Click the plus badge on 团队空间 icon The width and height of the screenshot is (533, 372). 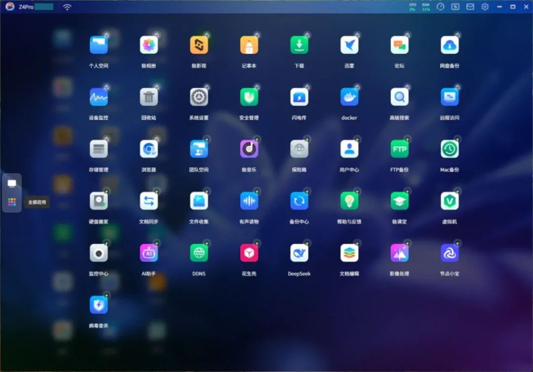[x=207, y=139]
